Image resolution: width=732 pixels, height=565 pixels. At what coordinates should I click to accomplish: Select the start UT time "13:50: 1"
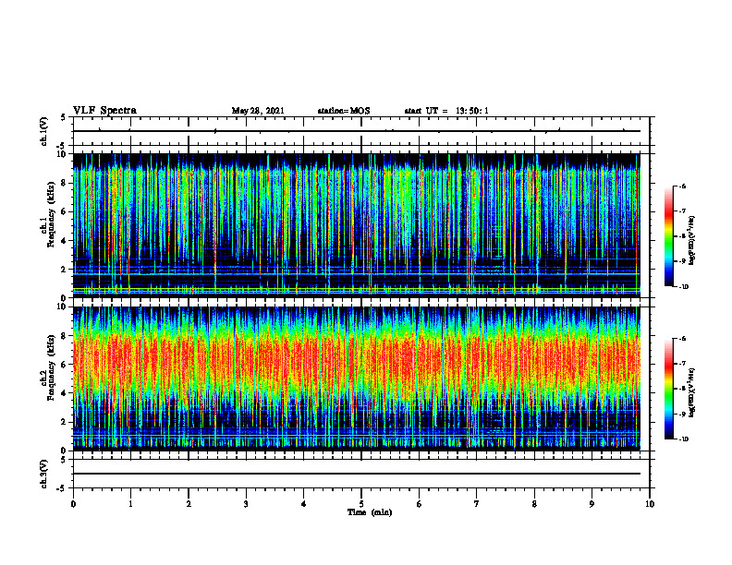(x=472, y=111)
